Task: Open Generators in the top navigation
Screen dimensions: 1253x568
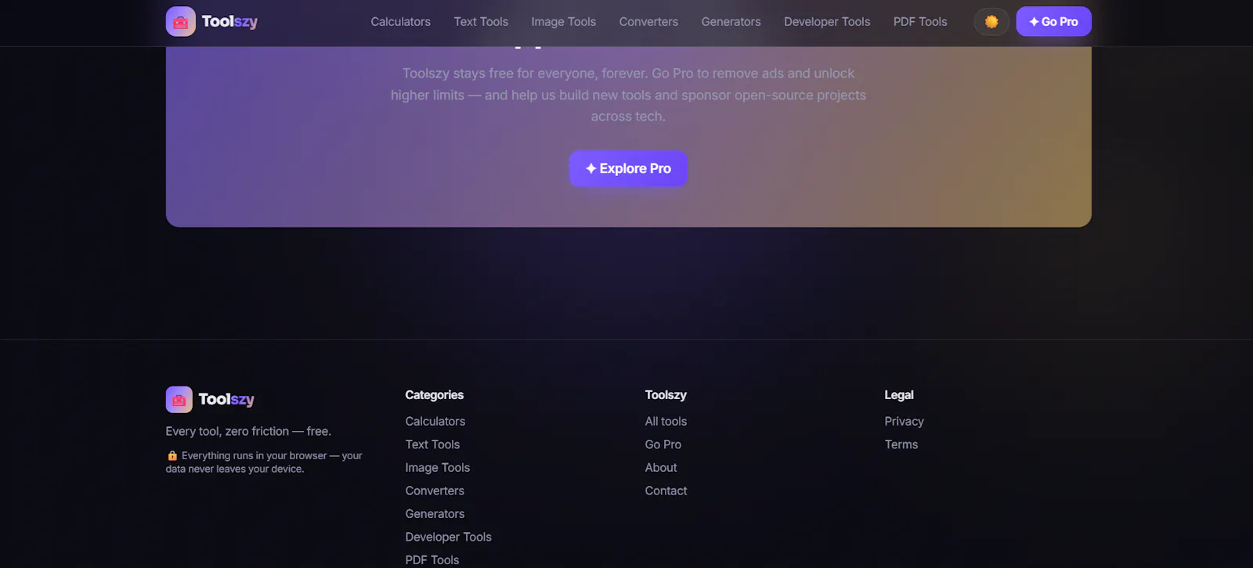Action: click(x=731, y=22)
